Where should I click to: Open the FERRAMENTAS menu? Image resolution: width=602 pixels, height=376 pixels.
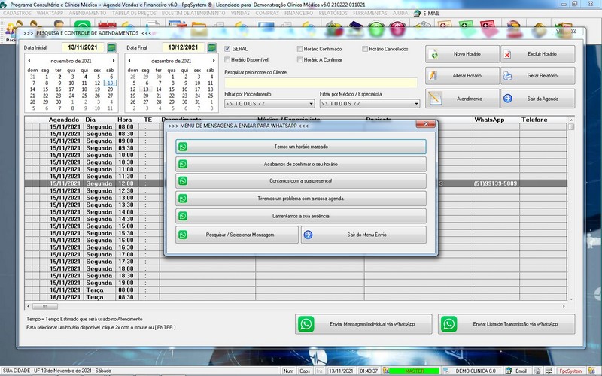click(x=370, y=13)
